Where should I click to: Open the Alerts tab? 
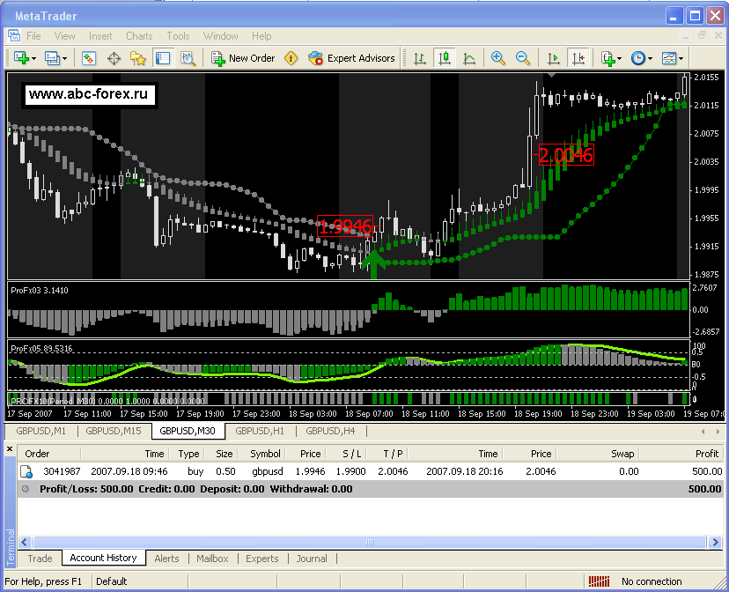[x=166, y=558]
